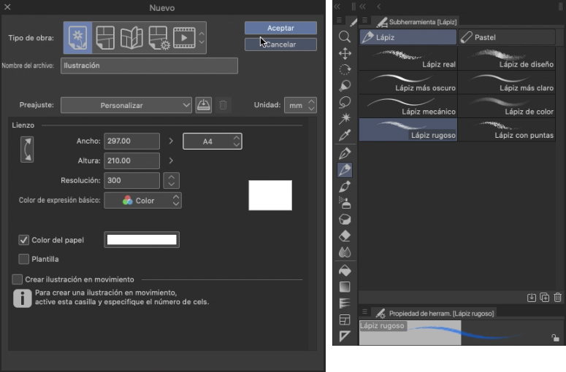Switch to the Pastel sub tool tab
Screen dimensions: 566x372
(507, 36)
